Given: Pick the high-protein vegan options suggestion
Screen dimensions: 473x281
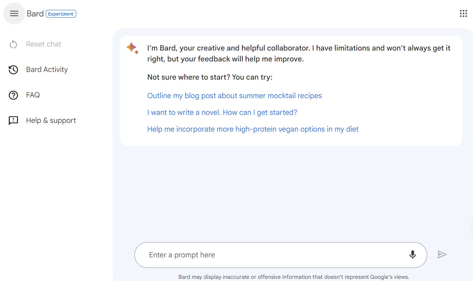Looking at the screenshot, I should pyautogui.click(x=253, y=129).
